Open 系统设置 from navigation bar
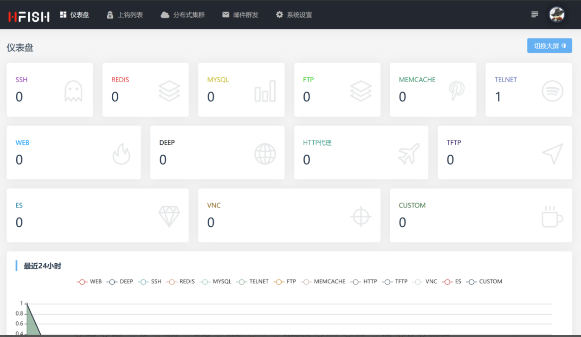Screen dimensions: 581x337 (x=294, y=15)
